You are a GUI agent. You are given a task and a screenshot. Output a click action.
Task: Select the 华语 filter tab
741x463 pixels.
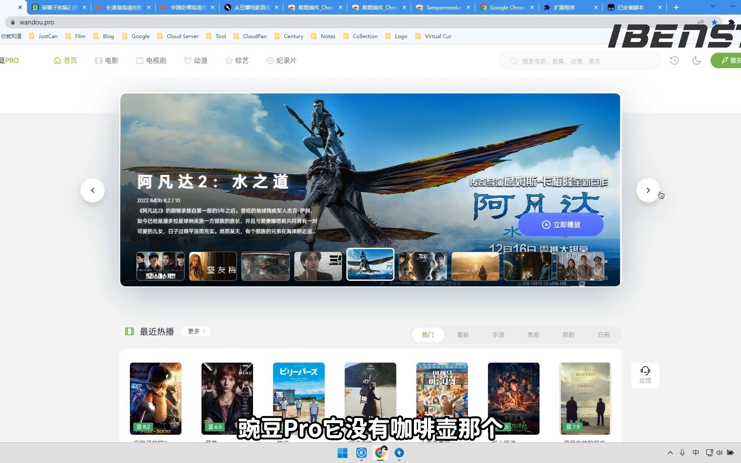click(x=498, y=335)
